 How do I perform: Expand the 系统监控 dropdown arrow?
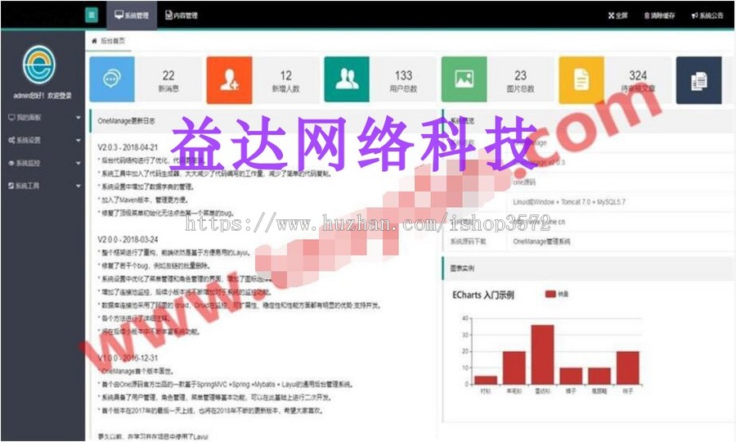point(78,163)
